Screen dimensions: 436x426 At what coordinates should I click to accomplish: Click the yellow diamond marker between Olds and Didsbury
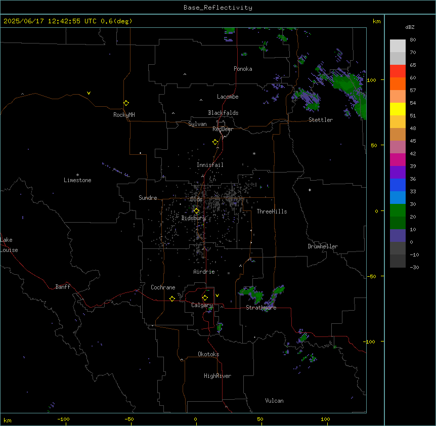pyautogui.click(x=196, y=211)
